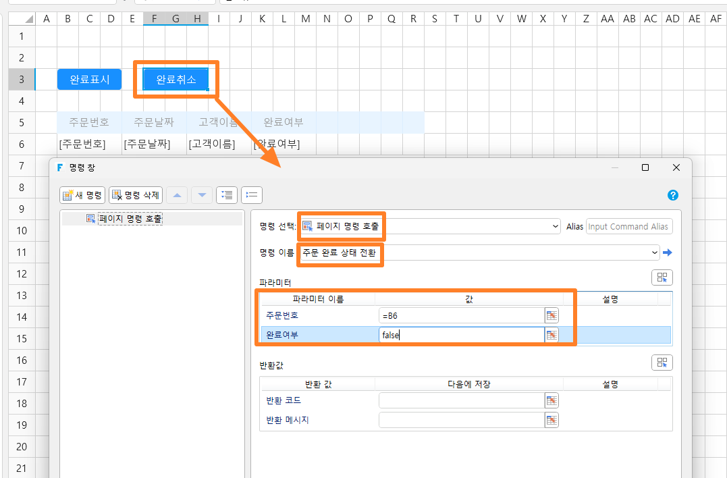Select column AF header
This screenshot has width=727, height=478.
716,18
